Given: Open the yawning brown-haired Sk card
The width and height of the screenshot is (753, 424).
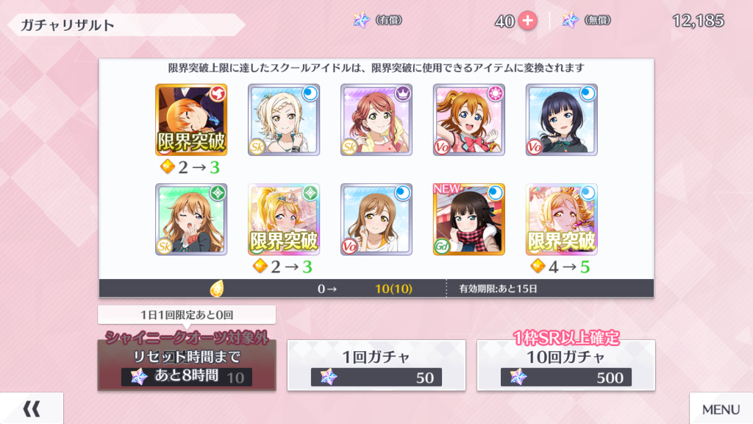Looking at the screenshot, I should click(191, 219).
